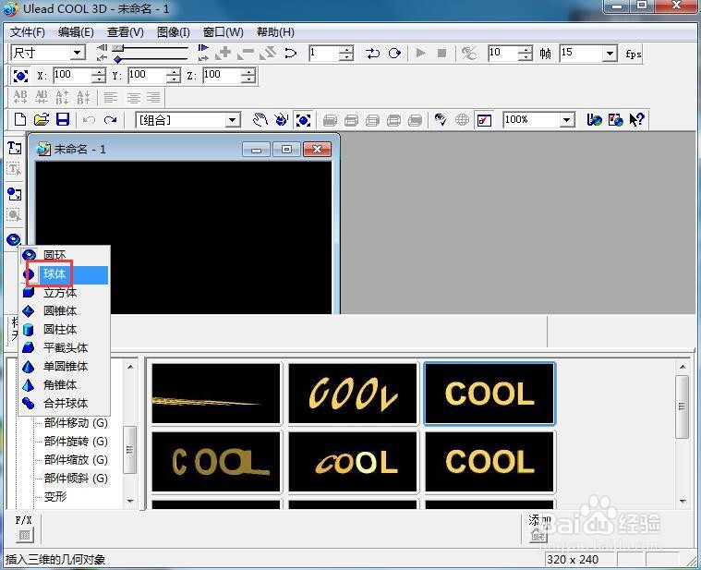The height and width of the screenshot is (570, 701).
Task: Click the New document icon
Action: pos(20,120)
